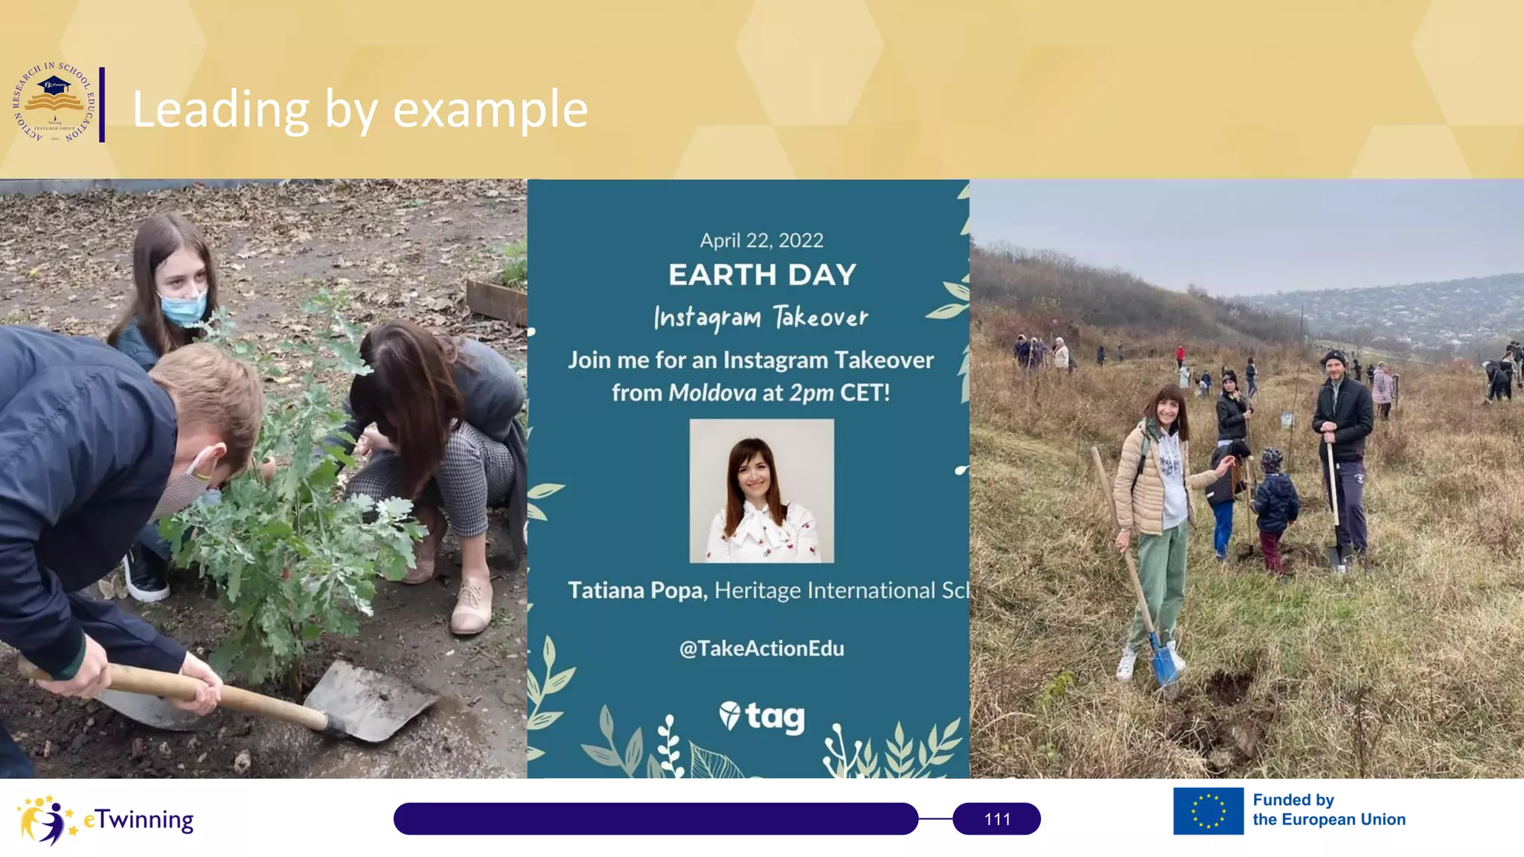Click the Leading by example title
1524x857 pixels.
pyautogui.click(x=360, y=110)
